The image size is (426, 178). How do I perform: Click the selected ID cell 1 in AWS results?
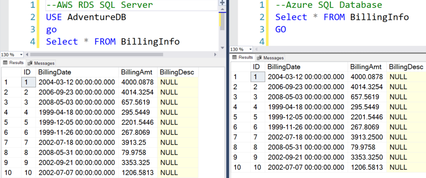pos(28,82)
